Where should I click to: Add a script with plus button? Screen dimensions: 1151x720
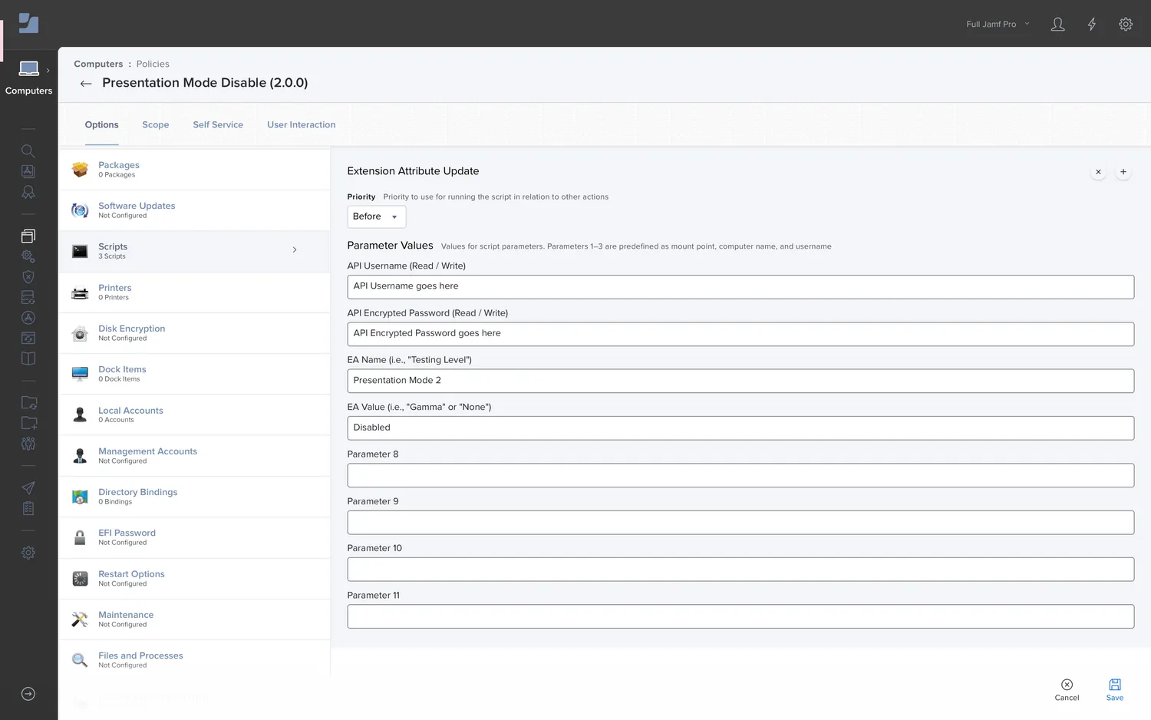1123,172
